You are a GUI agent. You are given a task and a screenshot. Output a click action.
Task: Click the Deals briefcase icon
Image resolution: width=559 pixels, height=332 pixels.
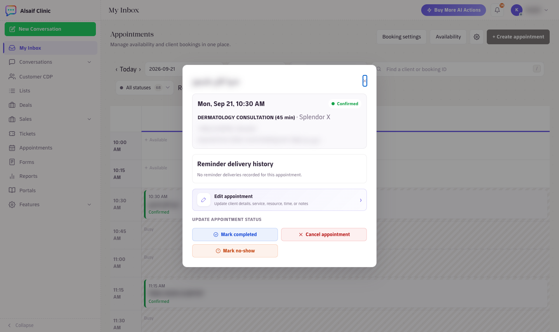click(12, 105)
